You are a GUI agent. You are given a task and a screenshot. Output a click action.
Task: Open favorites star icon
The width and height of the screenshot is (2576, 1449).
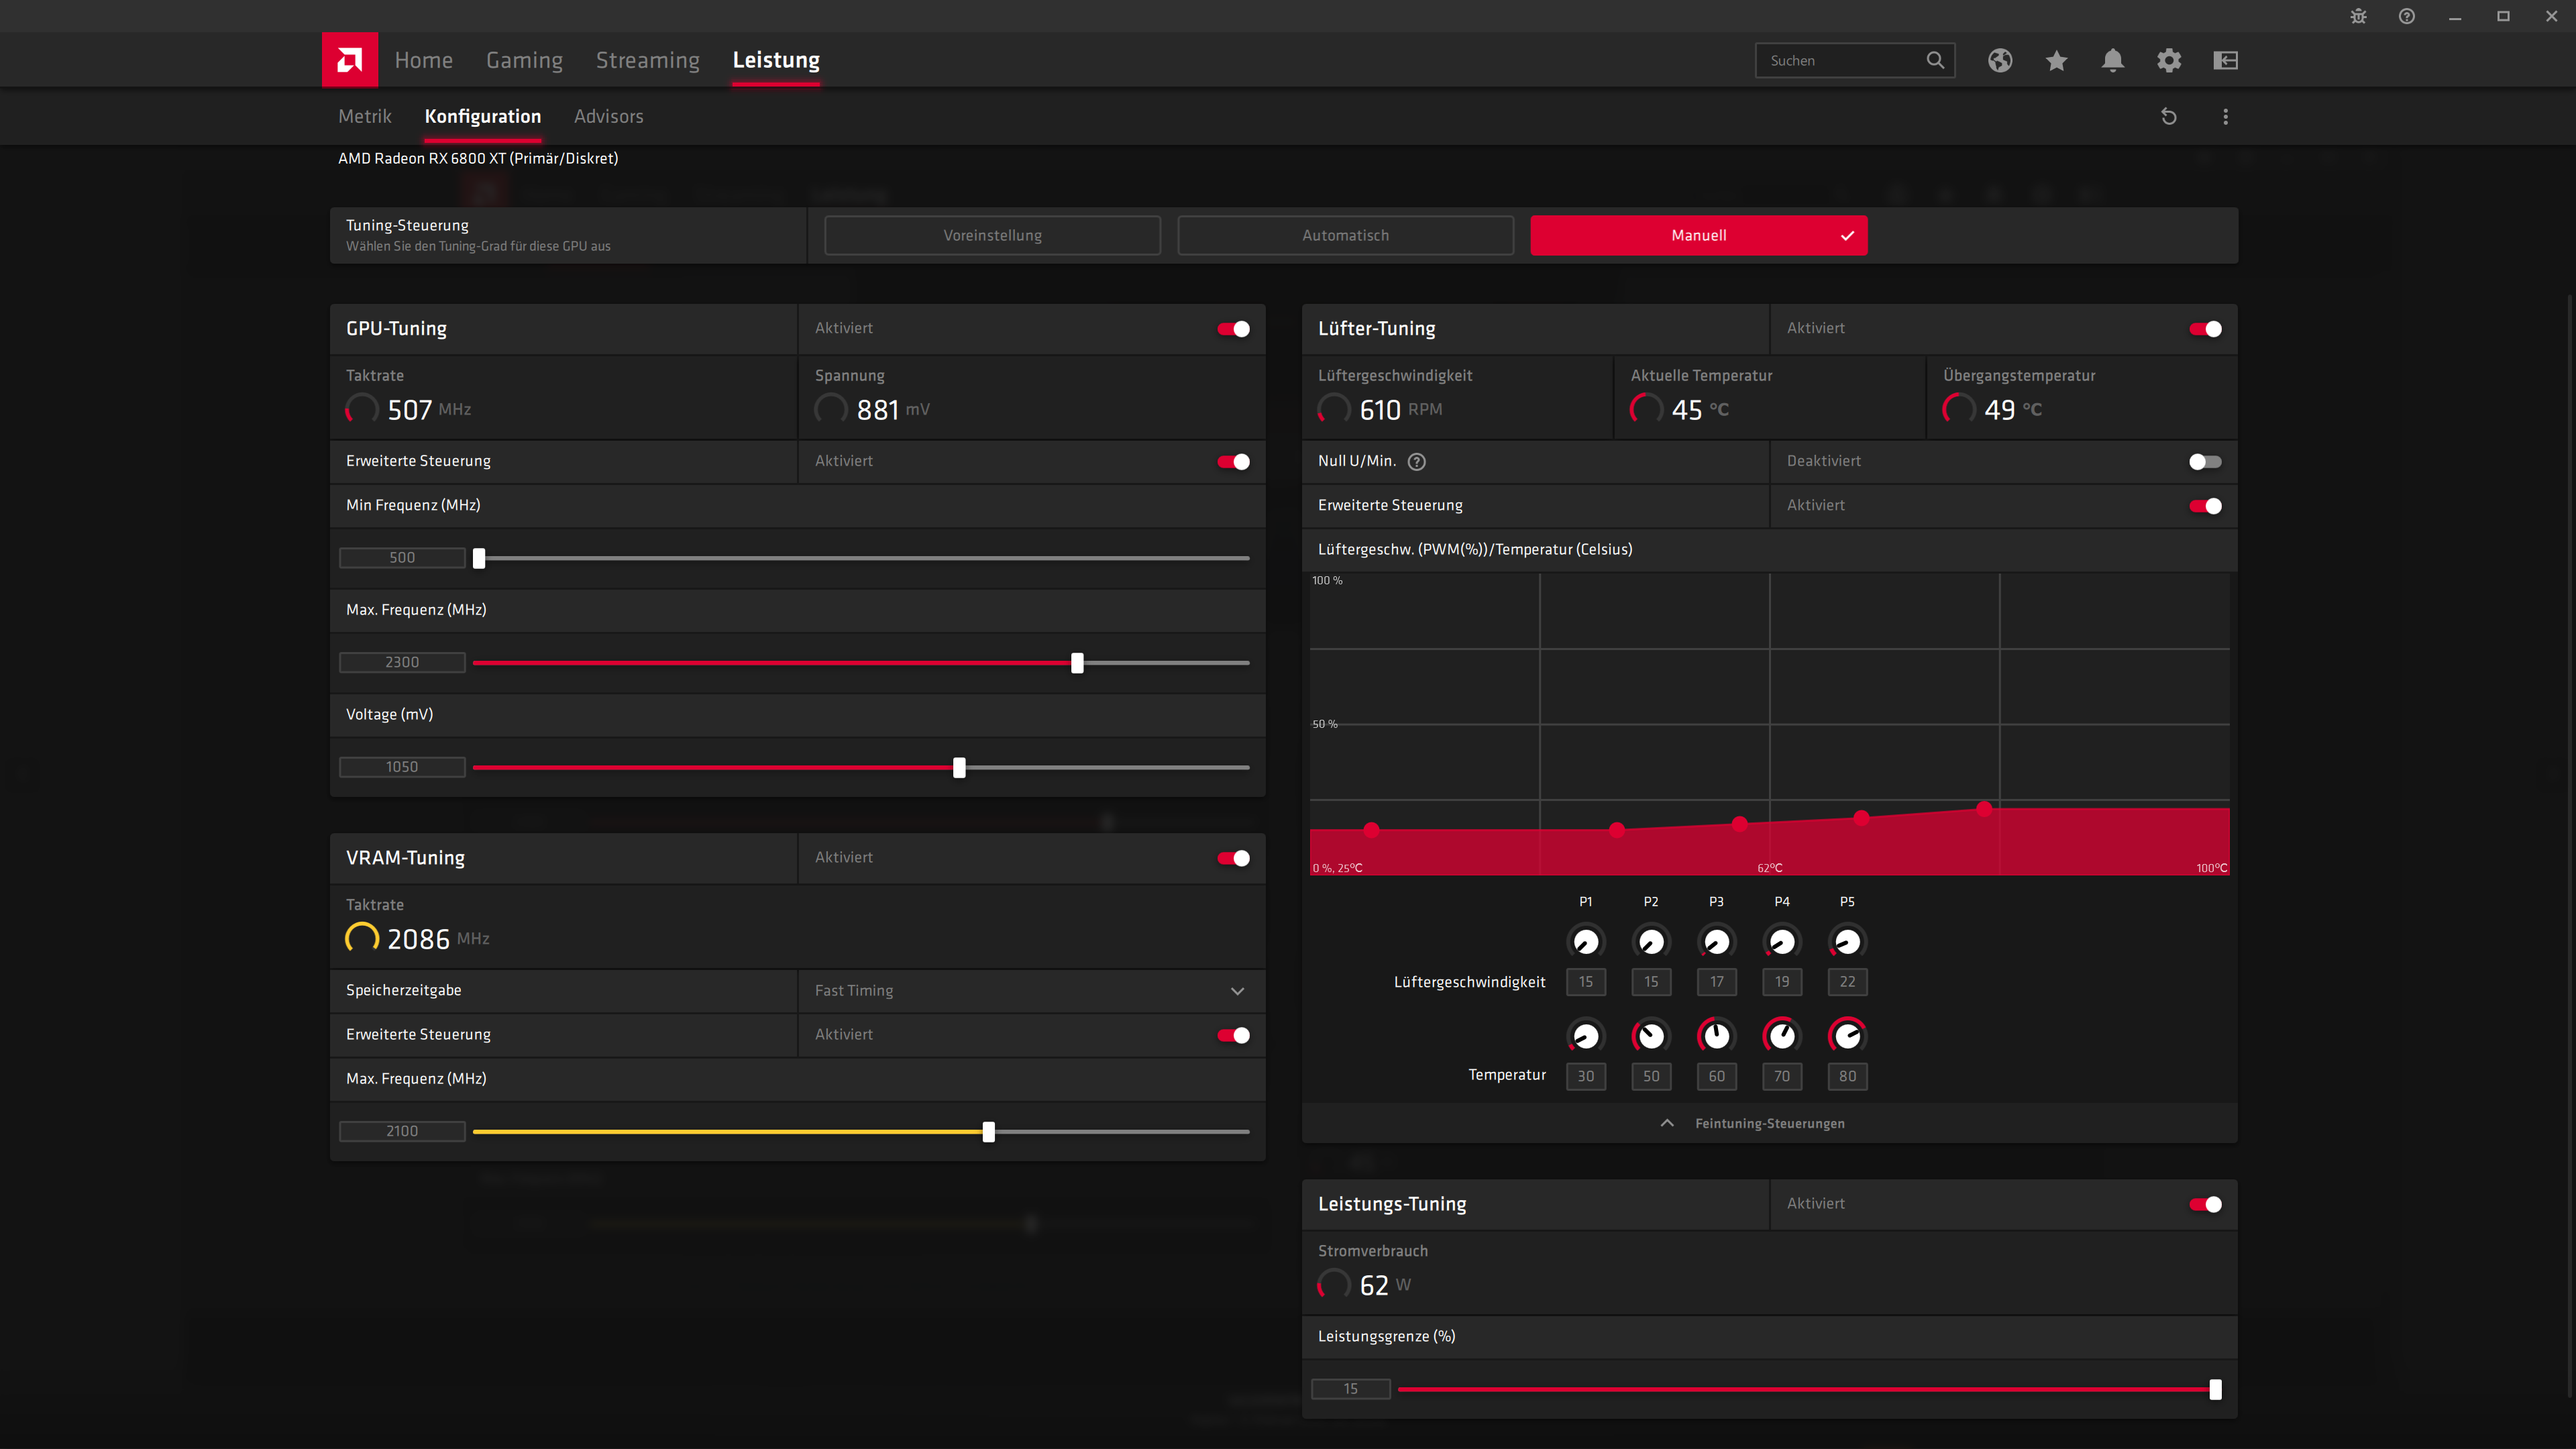pos(2056,60)
